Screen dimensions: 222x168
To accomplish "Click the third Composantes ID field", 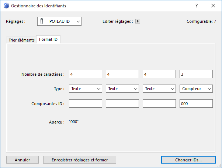I will (159, 103).
